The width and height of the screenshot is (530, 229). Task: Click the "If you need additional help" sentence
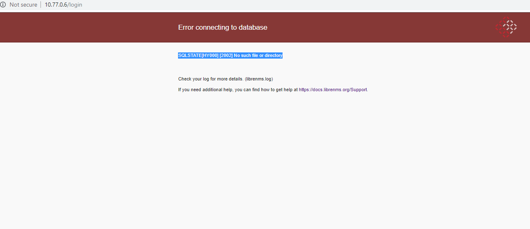[205, 90]
